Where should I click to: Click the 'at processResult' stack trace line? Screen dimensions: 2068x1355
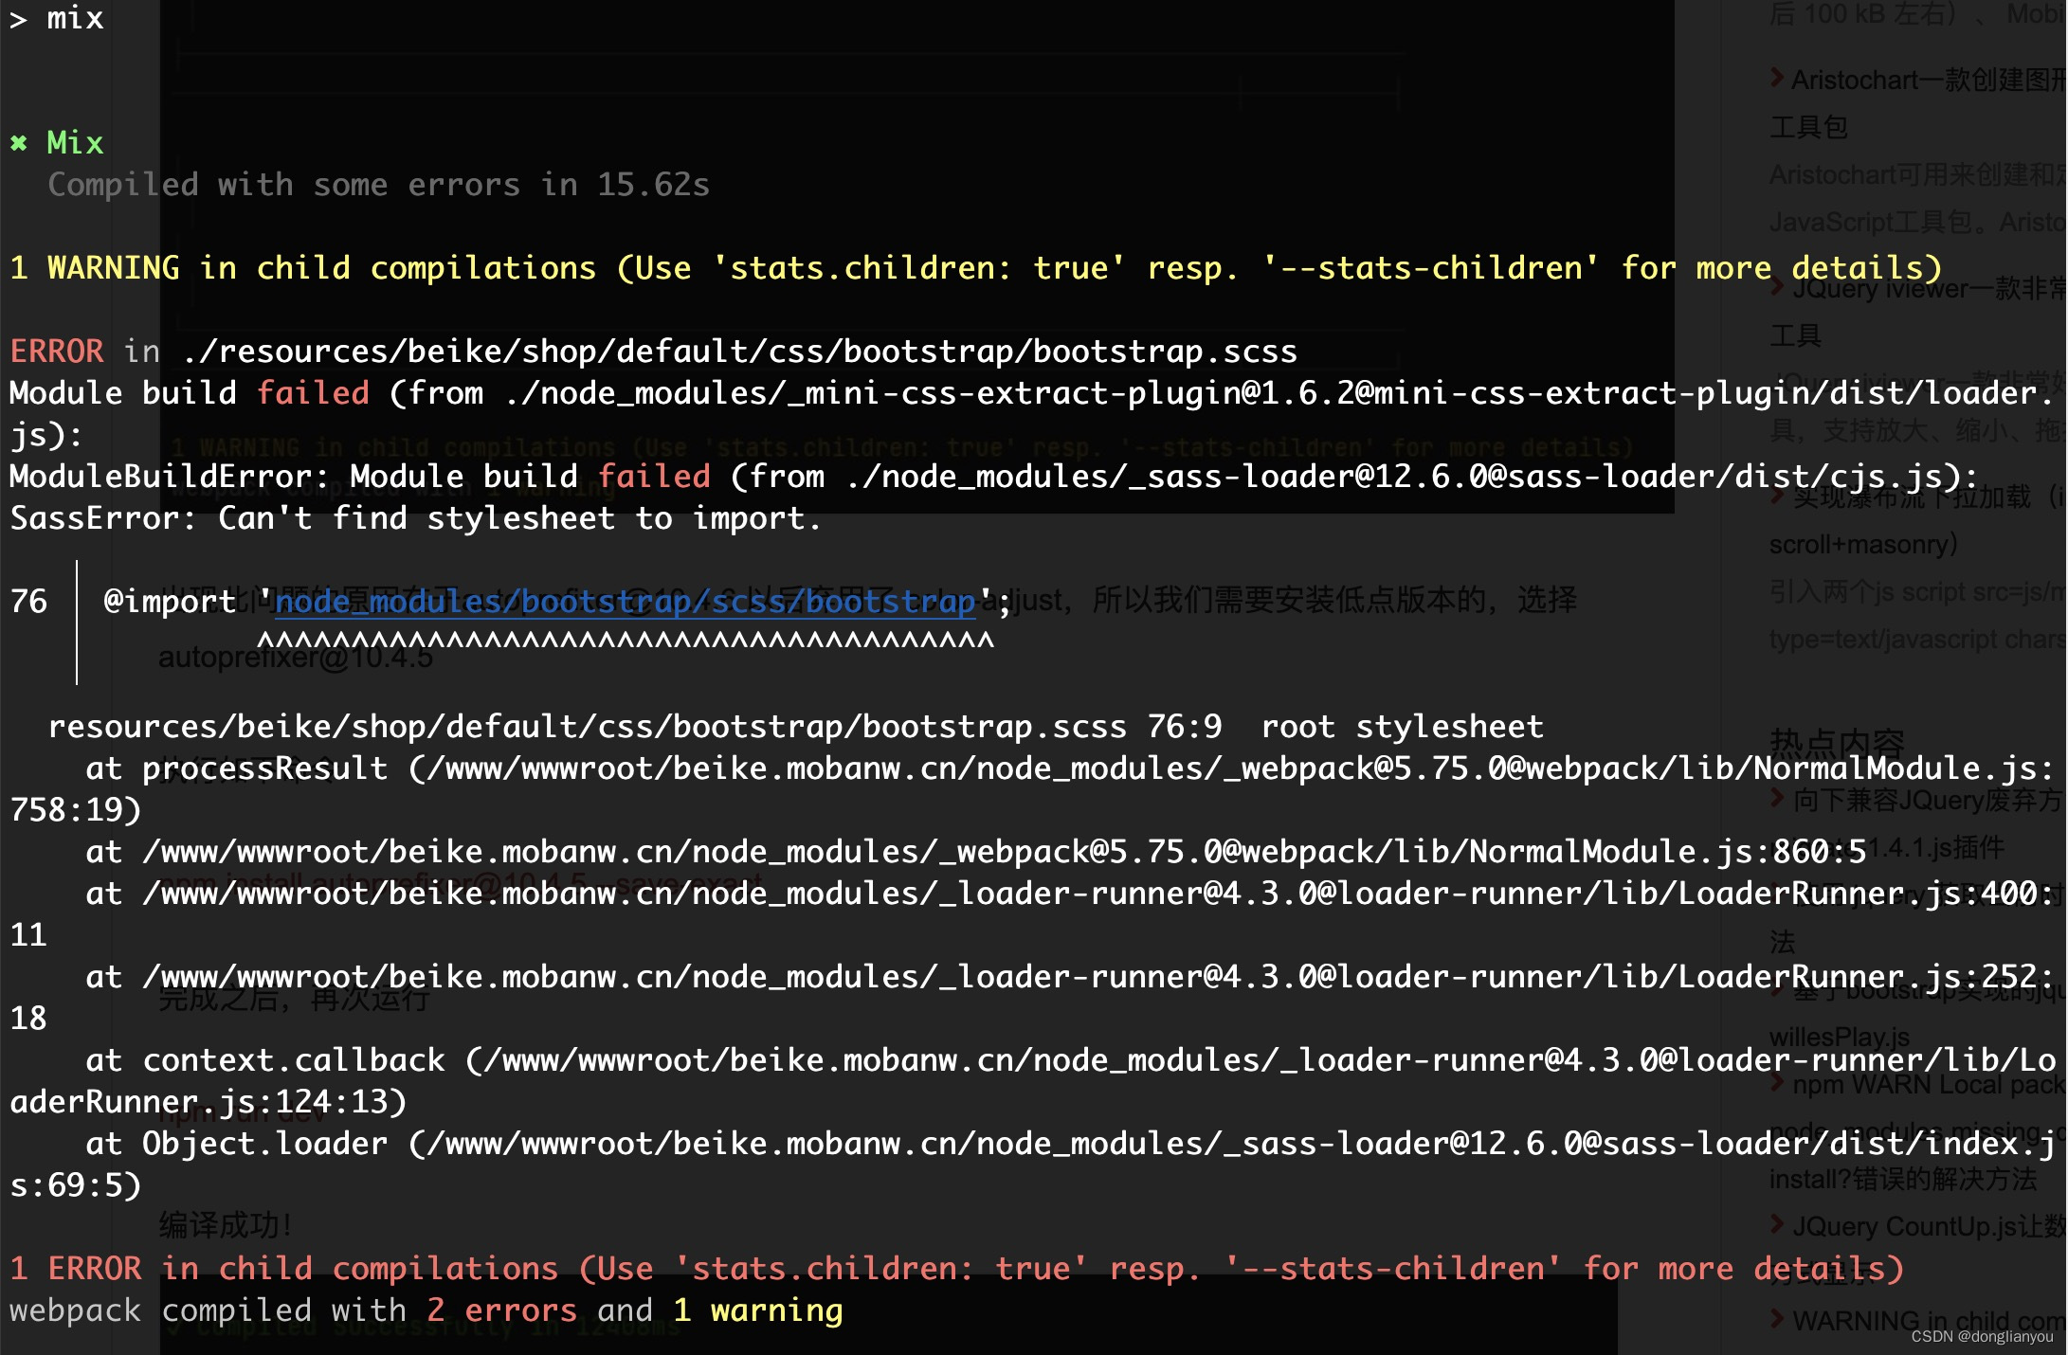point(1033,788)
